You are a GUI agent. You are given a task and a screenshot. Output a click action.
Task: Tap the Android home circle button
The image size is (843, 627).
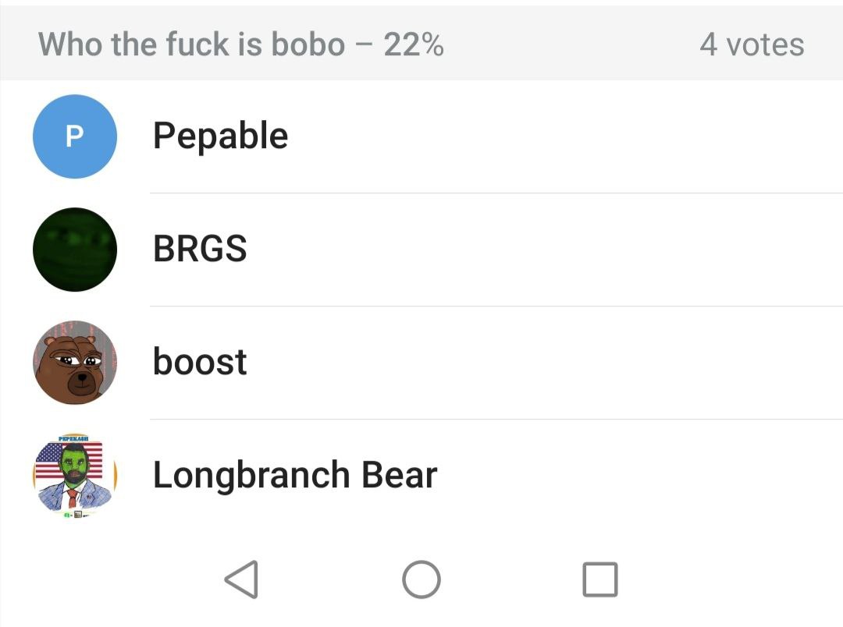point(421,579)
